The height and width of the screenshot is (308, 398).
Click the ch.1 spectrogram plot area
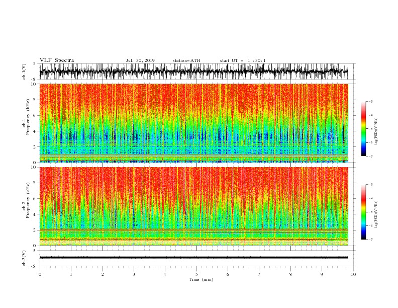193,123
